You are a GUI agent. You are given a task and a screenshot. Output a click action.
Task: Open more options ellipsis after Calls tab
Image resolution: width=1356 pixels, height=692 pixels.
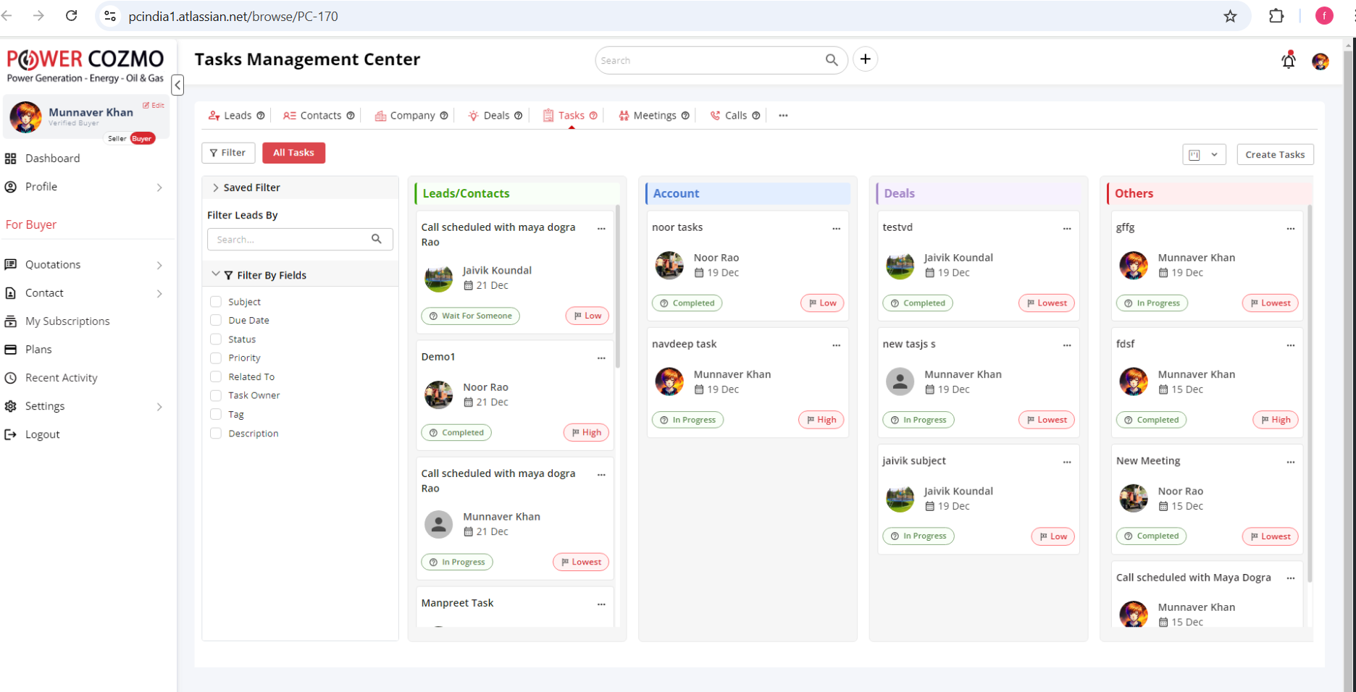point(783,116)
